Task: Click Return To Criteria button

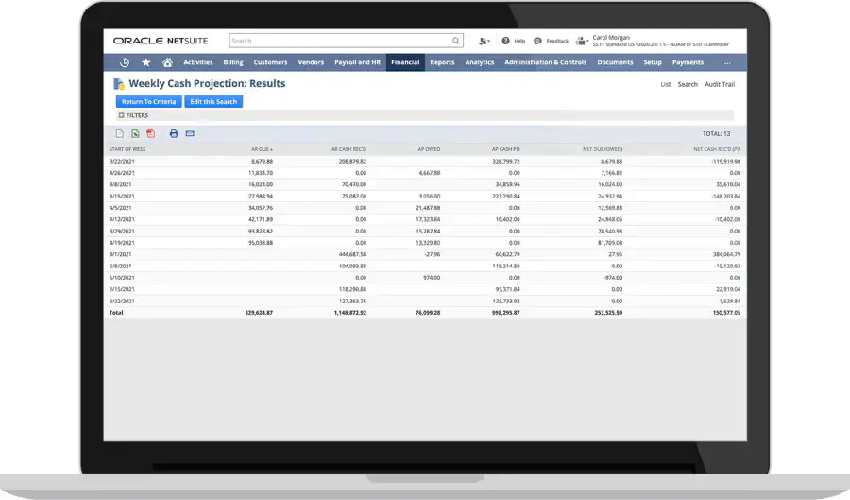Action: coord(148,101)
